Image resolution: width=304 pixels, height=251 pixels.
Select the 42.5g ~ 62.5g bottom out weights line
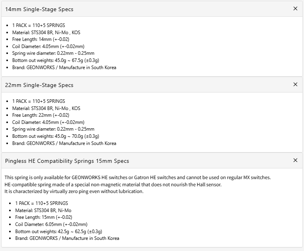[x=59, y=231]
